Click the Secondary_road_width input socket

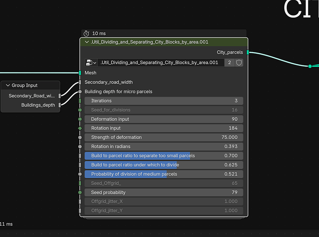80,82
